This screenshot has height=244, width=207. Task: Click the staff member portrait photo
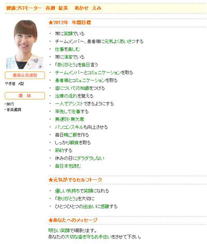[x=25, y=44]
